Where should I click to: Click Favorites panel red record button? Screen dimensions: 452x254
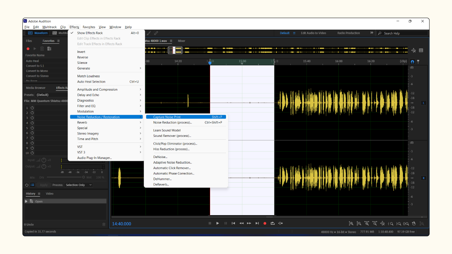(28, 49)
